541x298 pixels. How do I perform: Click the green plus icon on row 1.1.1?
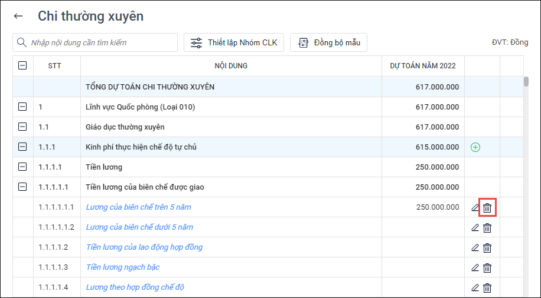475,147
